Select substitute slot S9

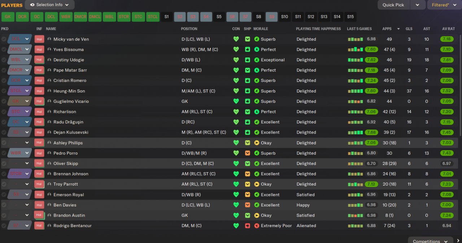pyautogui.click(x=272, y=17)
